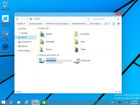Screen dimensions: 140x105
Task: Select the CD Drive (D:) icon
Action: (77, 61)
